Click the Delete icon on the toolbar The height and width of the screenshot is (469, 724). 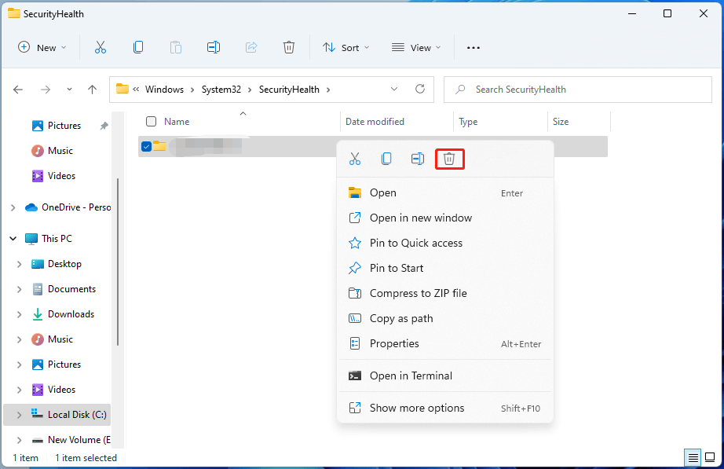click(289, 47)
